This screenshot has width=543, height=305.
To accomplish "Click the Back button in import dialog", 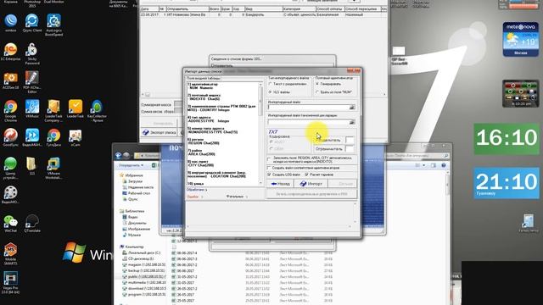I will (280, 184).
